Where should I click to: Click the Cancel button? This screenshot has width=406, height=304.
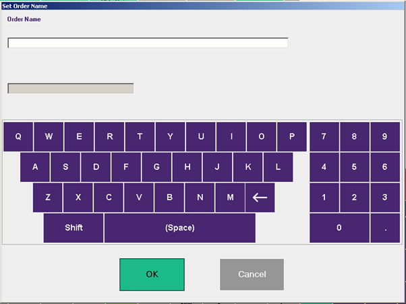(252, 274)
